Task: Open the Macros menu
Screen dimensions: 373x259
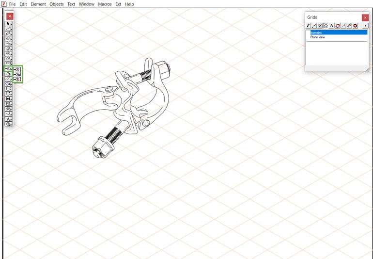Action: (105, 4)
